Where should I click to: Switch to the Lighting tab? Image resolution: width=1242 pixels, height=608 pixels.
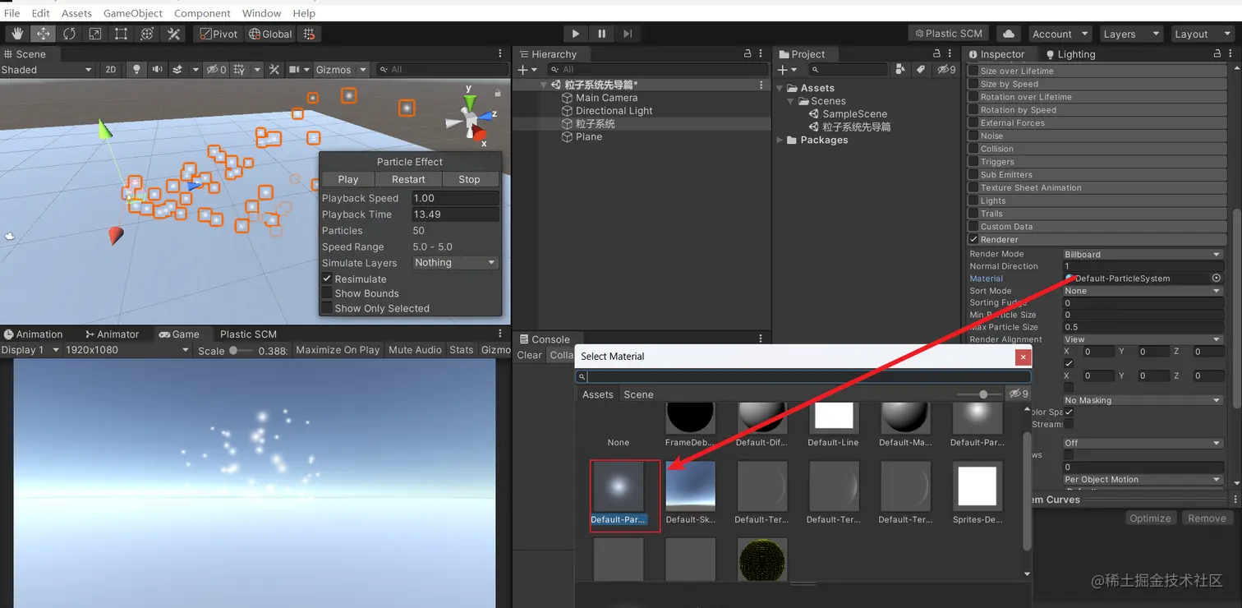pos(1070,54)
